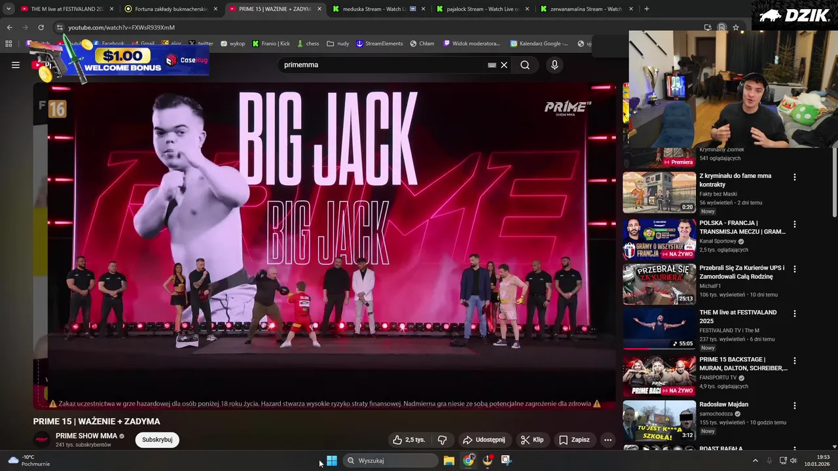Open Przebrali Się Za Kurierów UPS video
838x471 pixels.
[742, 273]
